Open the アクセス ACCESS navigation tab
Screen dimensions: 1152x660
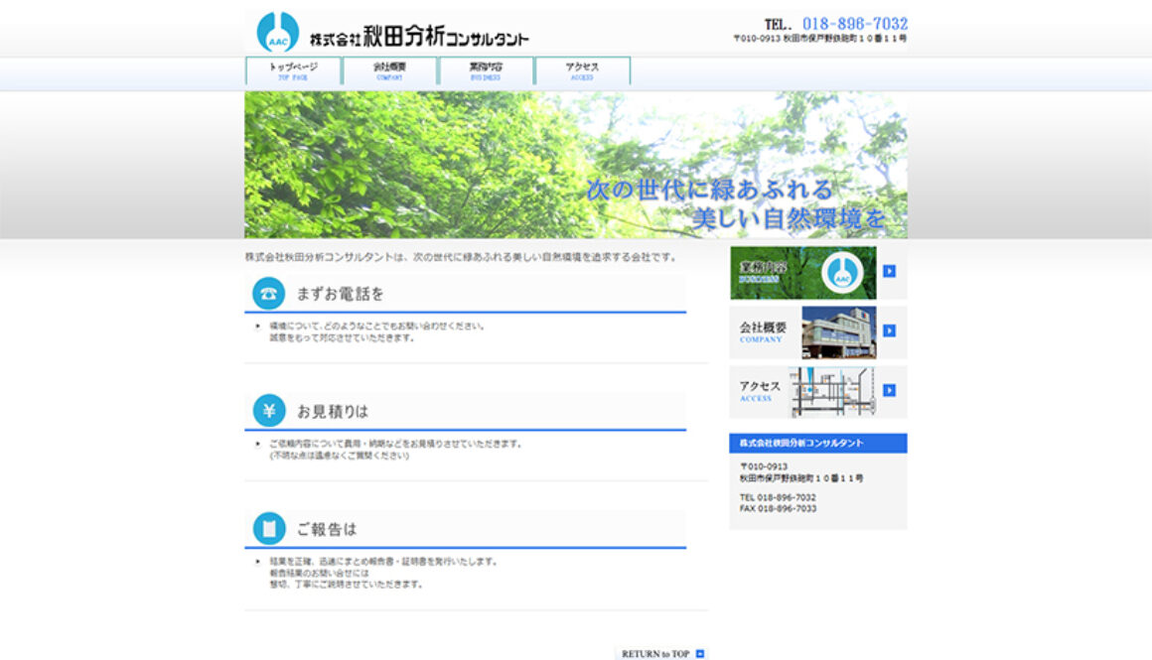click(x=582, y=71)
